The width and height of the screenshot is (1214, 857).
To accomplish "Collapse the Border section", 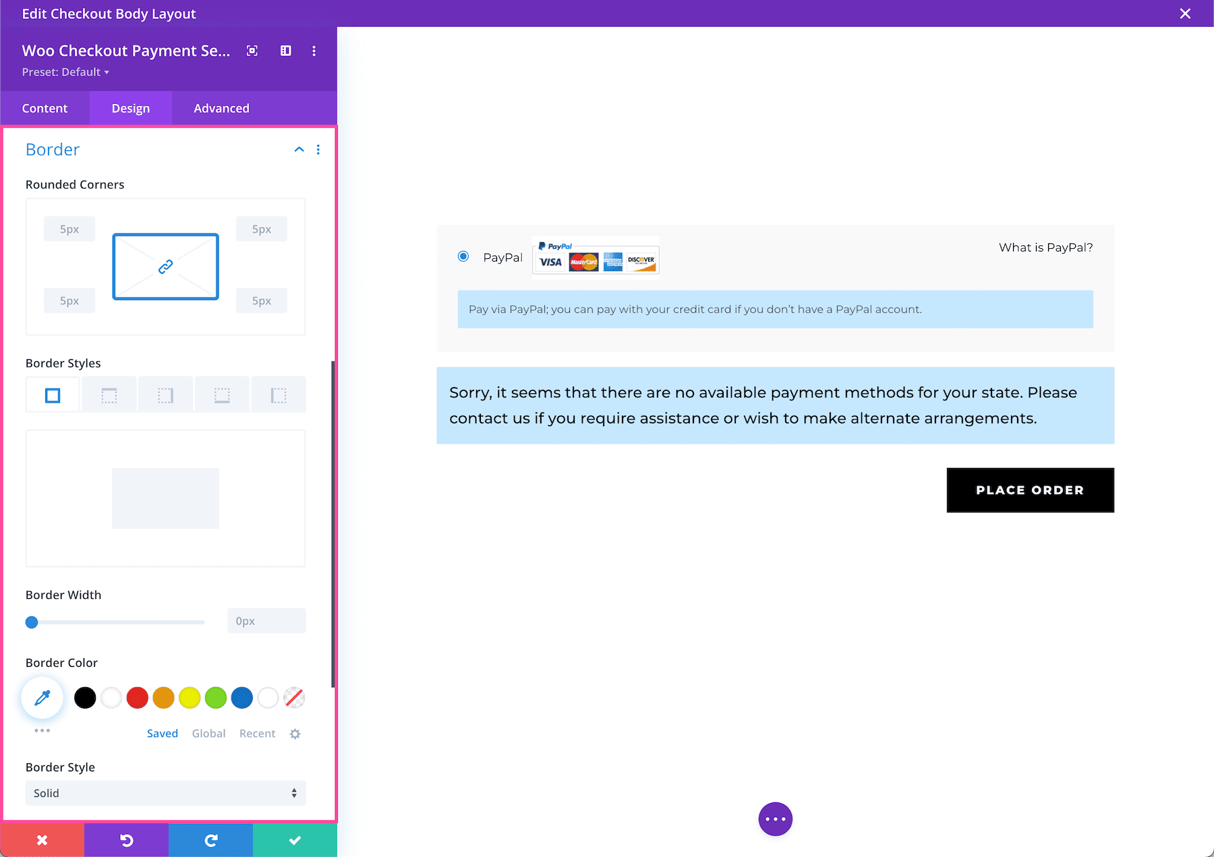I will click(x=299, y=149).
